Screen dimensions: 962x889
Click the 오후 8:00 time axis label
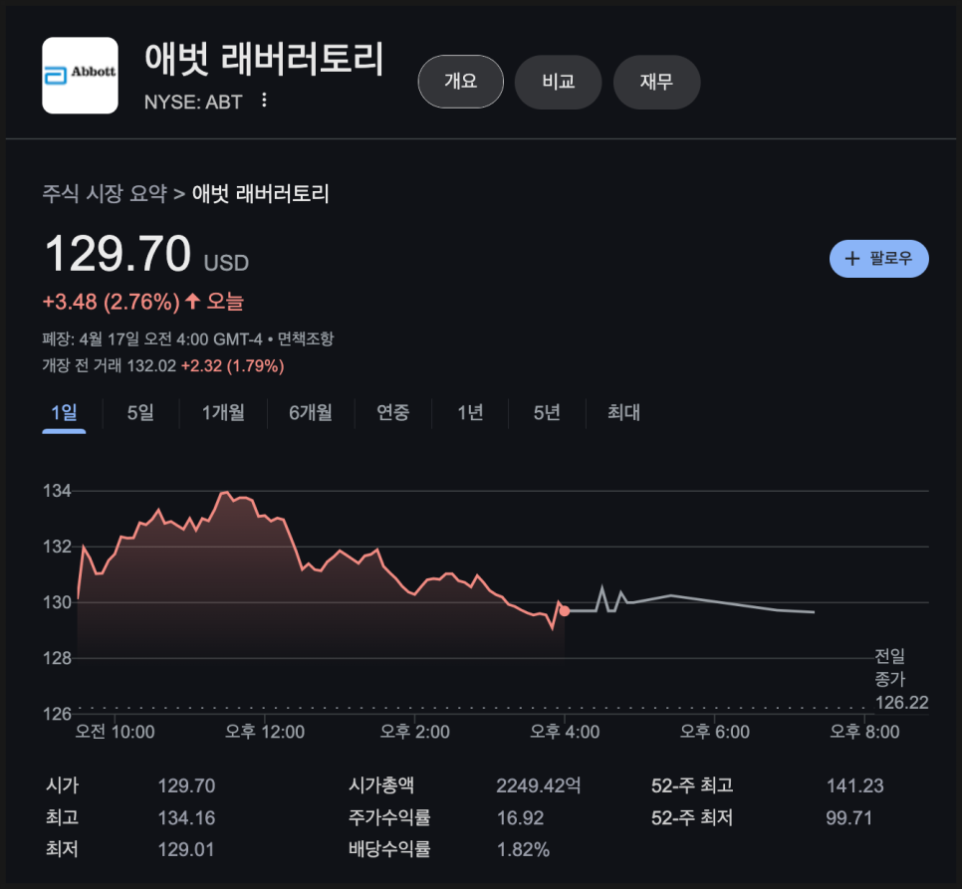864,732
